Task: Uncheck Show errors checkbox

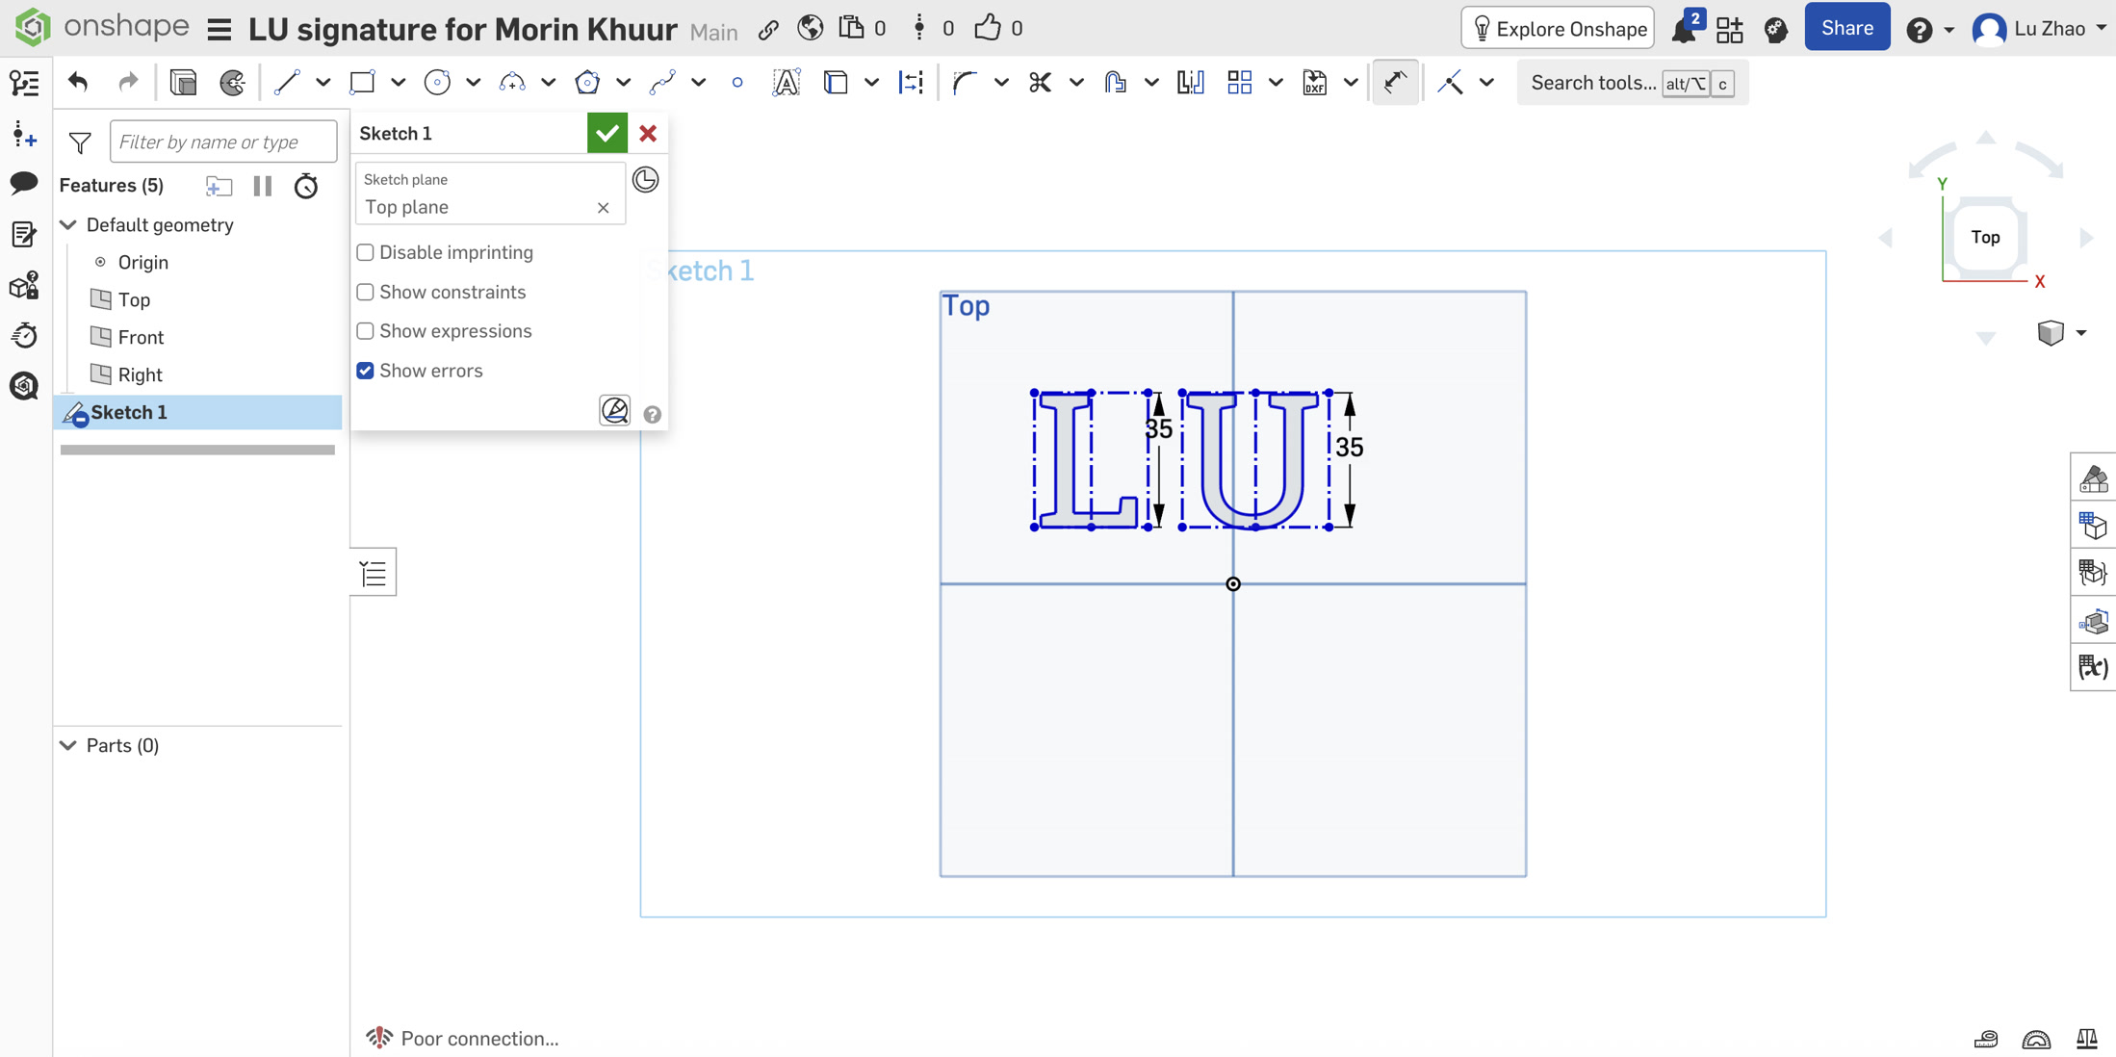Action: tap(365, 371)
